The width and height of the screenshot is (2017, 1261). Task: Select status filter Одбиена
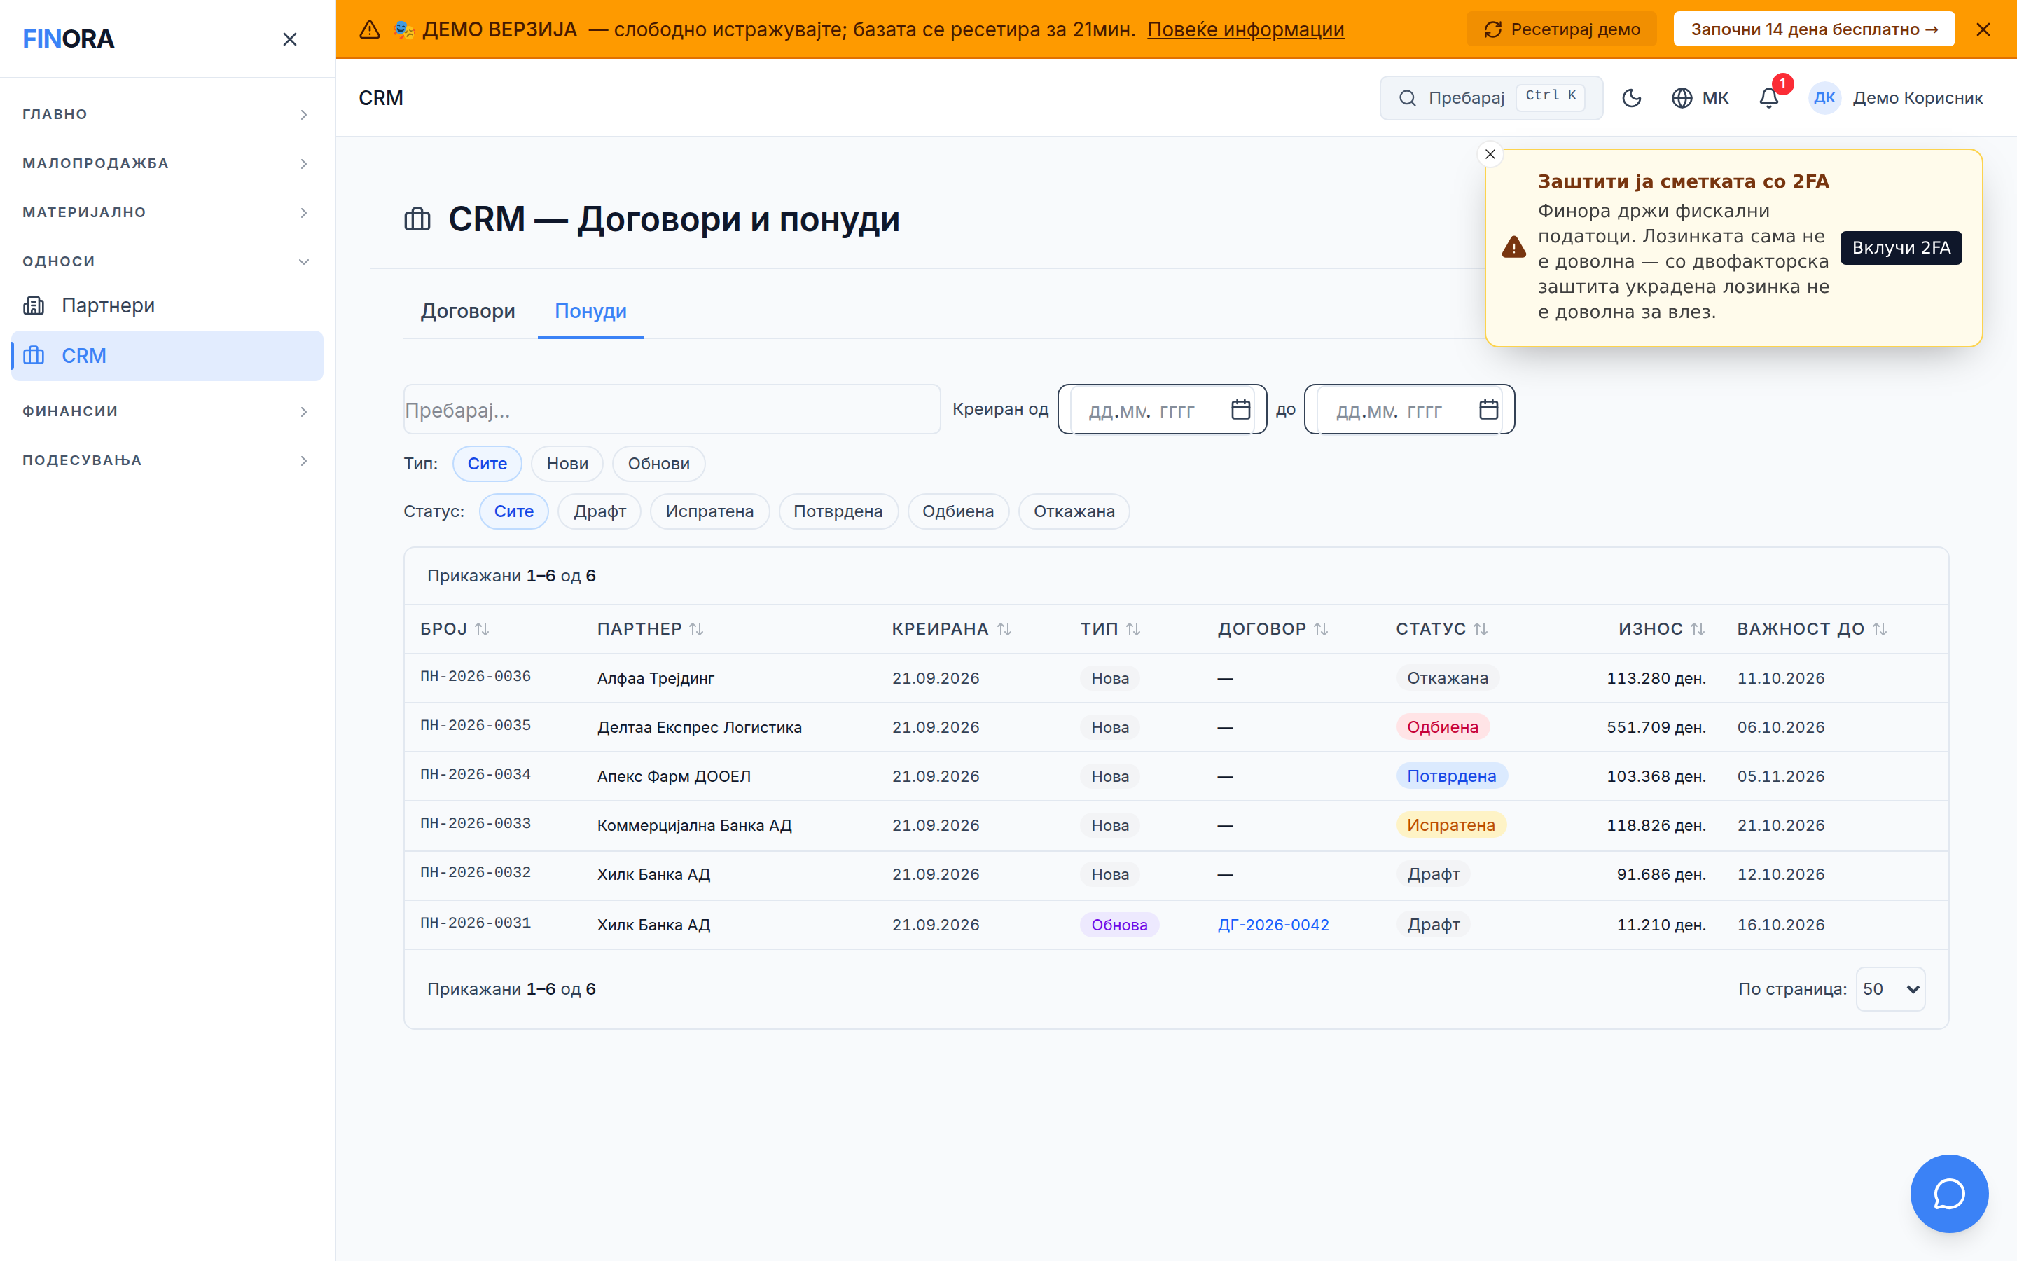pos(957,511)
